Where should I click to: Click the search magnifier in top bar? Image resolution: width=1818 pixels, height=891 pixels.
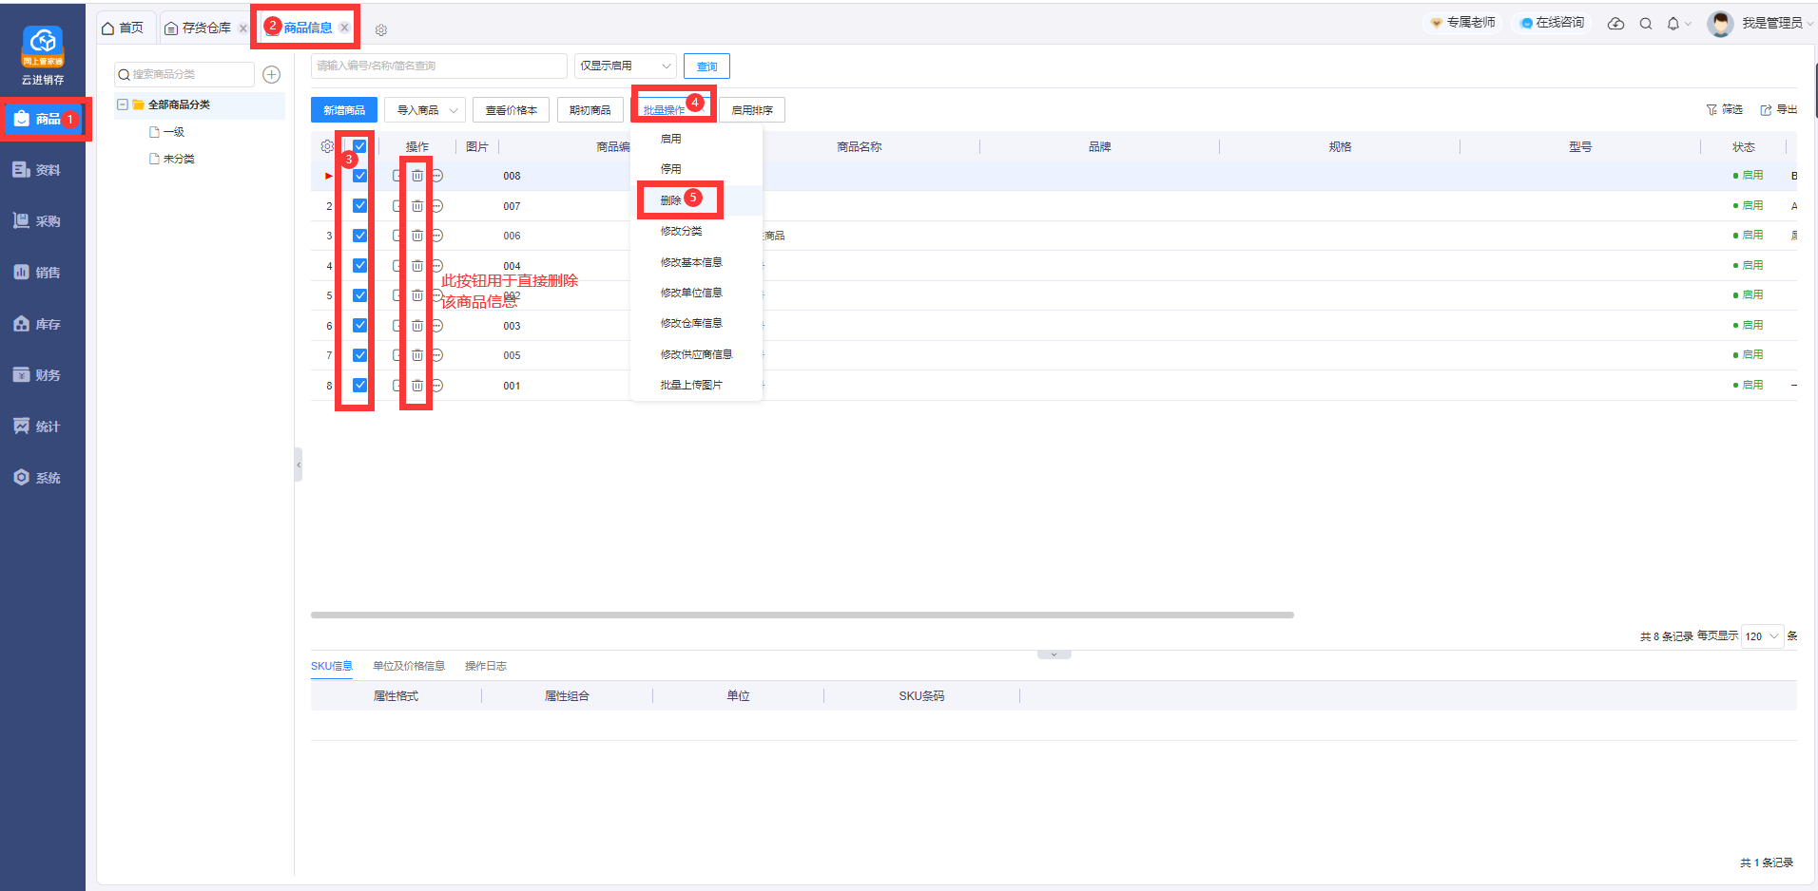pyautogui.click(x=1645, y=24)
